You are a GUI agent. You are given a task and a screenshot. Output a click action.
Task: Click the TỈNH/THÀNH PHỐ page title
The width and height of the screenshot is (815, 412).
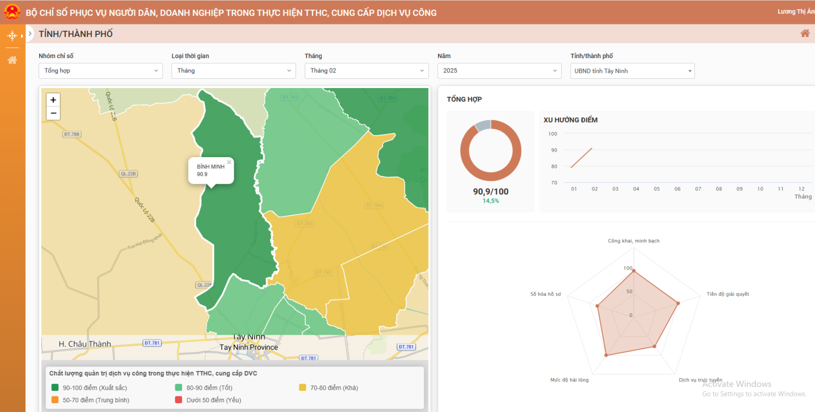coord(76,34)
